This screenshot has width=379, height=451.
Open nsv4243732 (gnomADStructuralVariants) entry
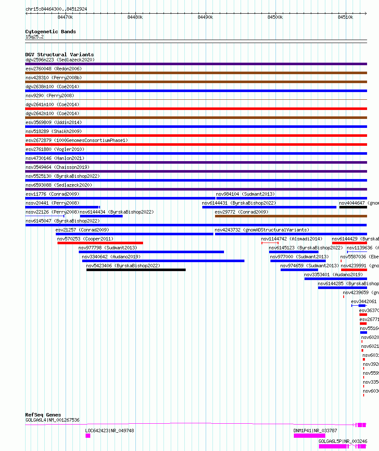point(262,229)
